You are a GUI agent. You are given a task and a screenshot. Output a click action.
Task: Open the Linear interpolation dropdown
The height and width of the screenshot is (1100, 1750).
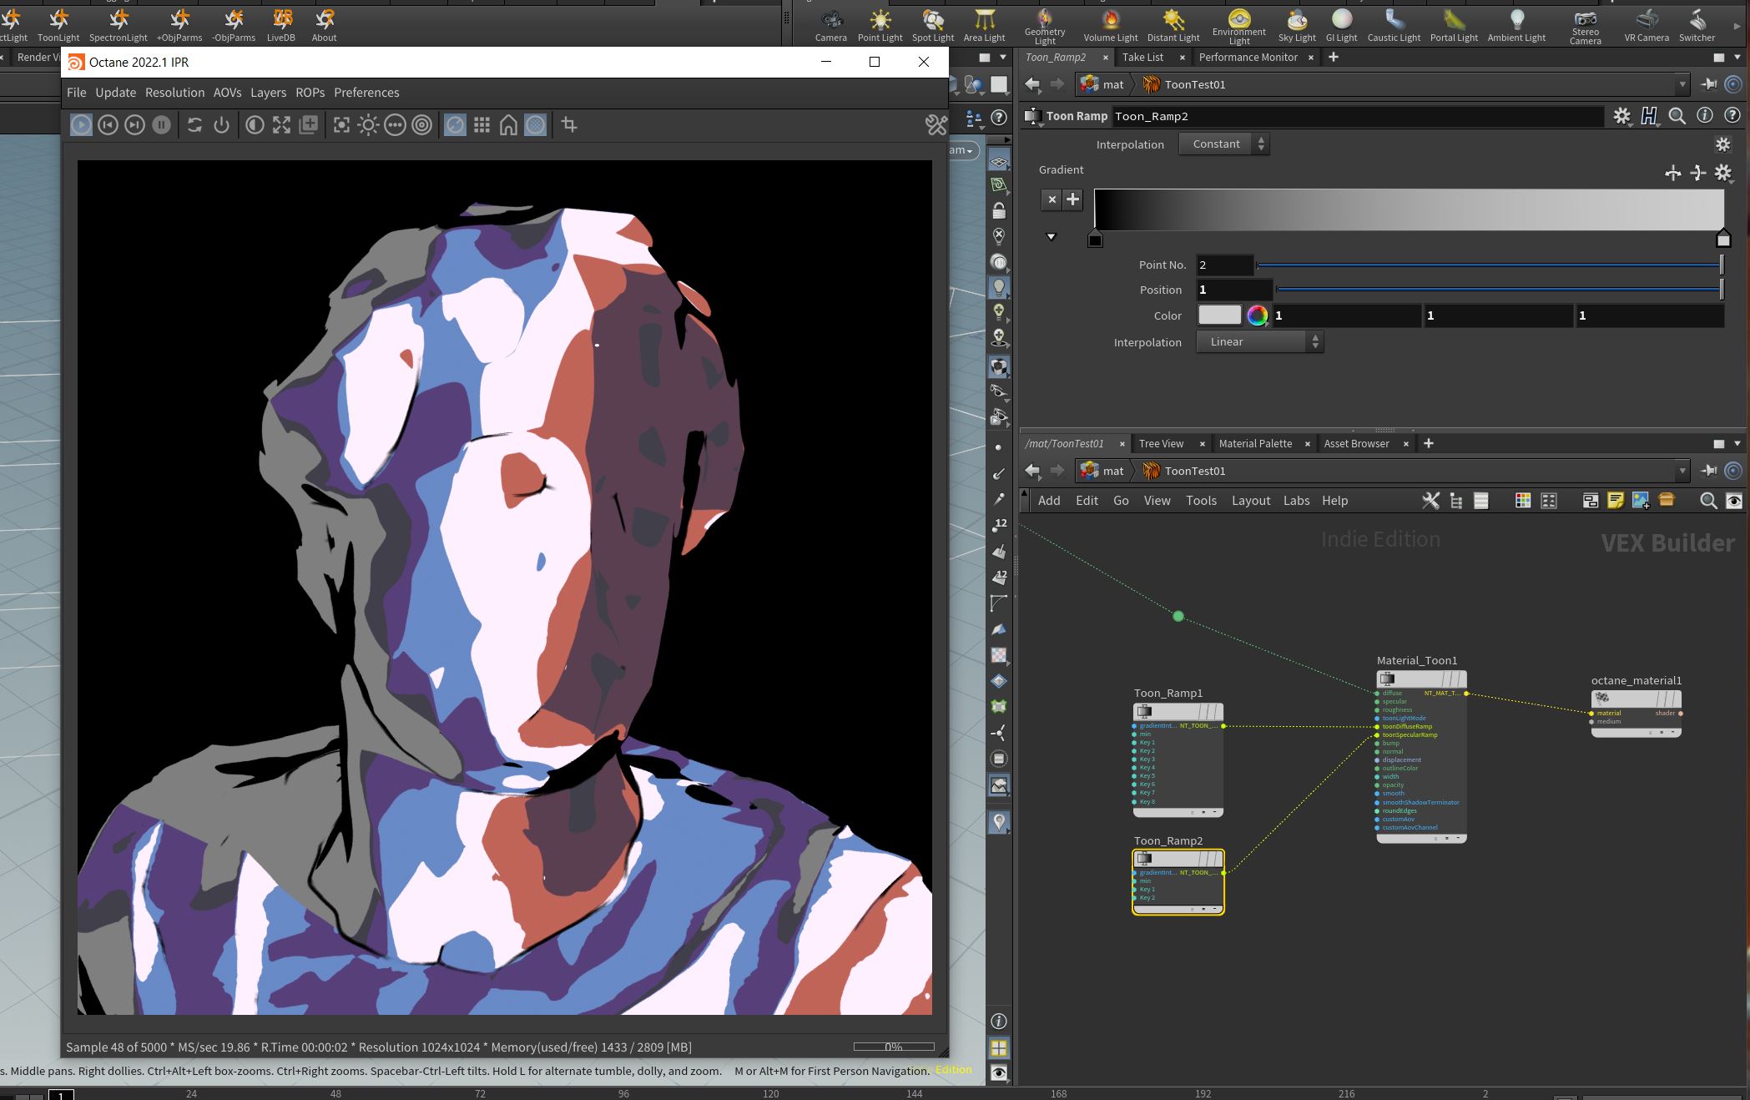pyautogui.click(x=1259, y=342)
